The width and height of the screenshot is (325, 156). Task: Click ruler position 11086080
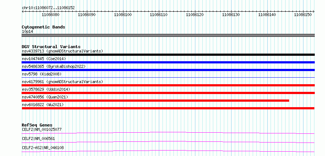click(x=50, y=15)
